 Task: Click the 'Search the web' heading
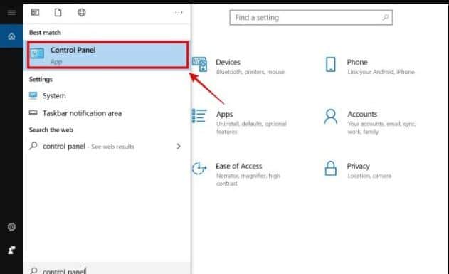(51, 130)
